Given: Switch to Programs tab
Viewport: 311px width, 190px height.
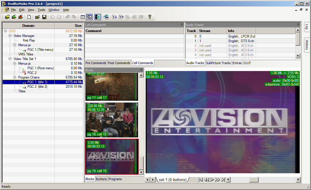Looking at the screenshot, I should point(115,179).
